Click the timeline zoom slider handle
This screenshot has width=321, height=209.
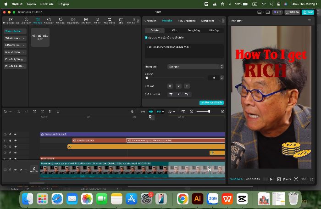(x=209, y=112)
